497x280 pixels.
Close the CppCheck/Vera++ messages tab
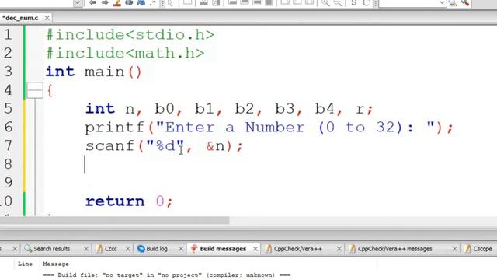454,249
